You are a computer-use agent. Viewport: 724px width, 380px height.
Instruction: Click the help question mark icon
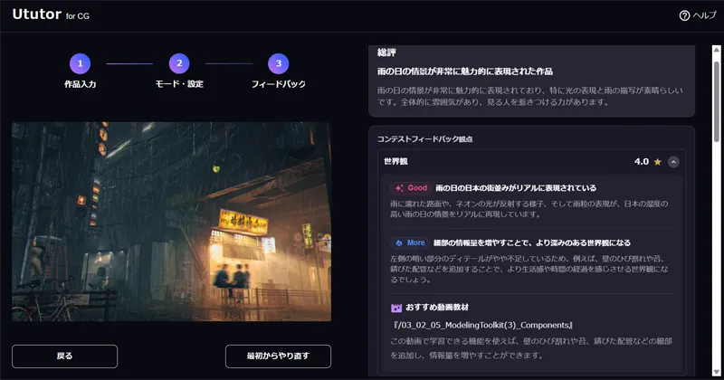coord(683,15)
